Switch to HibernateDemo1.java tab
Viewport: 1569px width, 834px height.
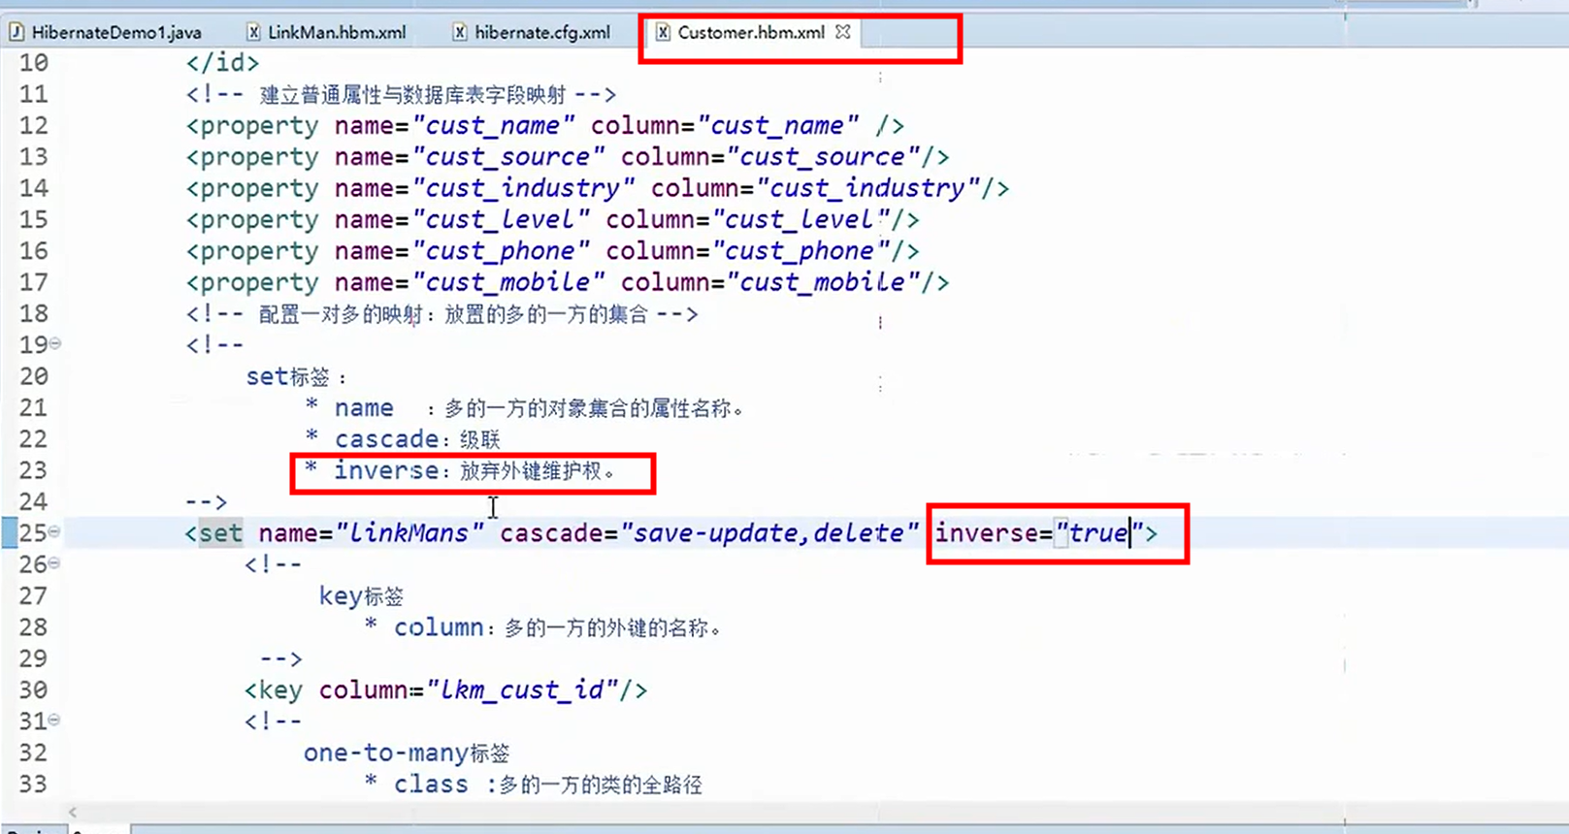point(107,32)
